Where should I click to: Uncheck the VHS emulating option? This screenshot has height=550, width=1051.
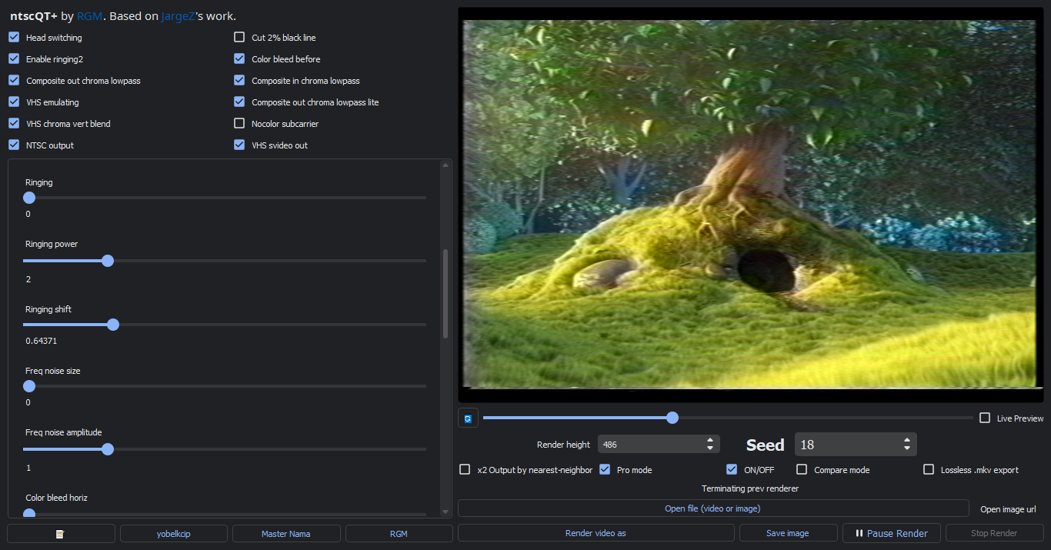(x=14, y=102)
